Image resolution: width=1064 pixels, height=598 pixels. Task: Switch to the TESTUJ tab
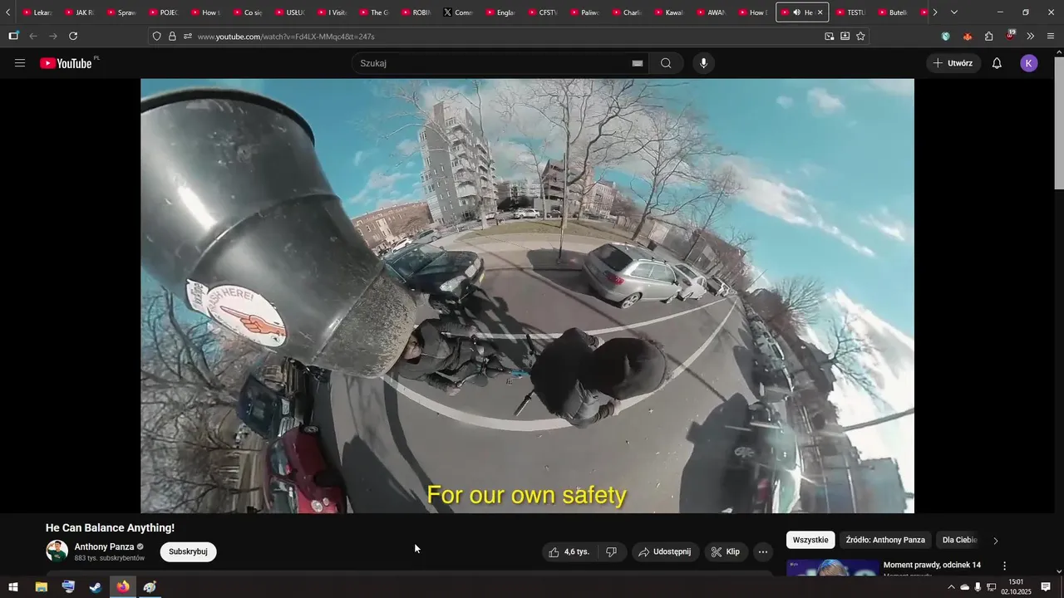850,12
